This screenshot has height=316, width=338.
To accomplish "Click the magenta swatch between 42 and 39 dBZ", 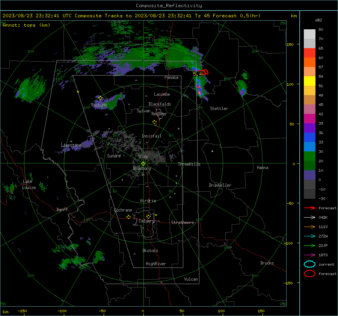I will 309,119.
